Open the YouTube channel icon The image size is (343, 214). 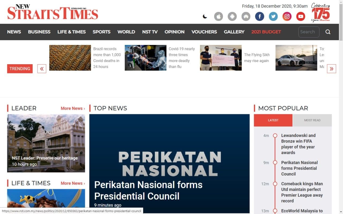301,17
